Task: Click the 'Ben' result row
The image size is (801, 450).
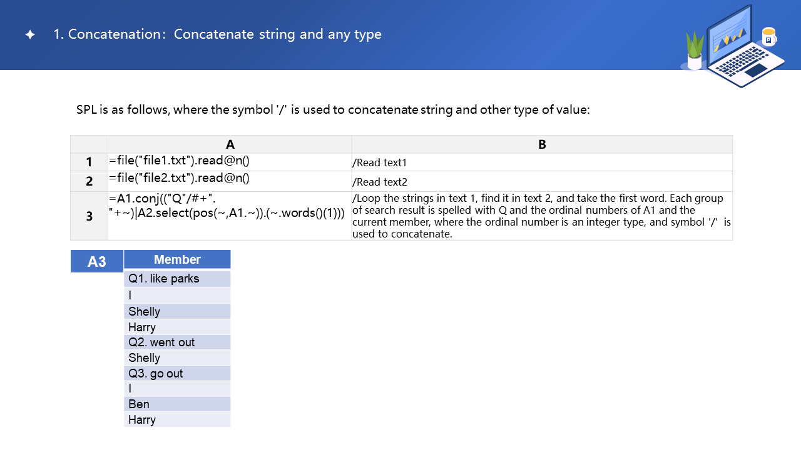Action: tap(177, 404)
